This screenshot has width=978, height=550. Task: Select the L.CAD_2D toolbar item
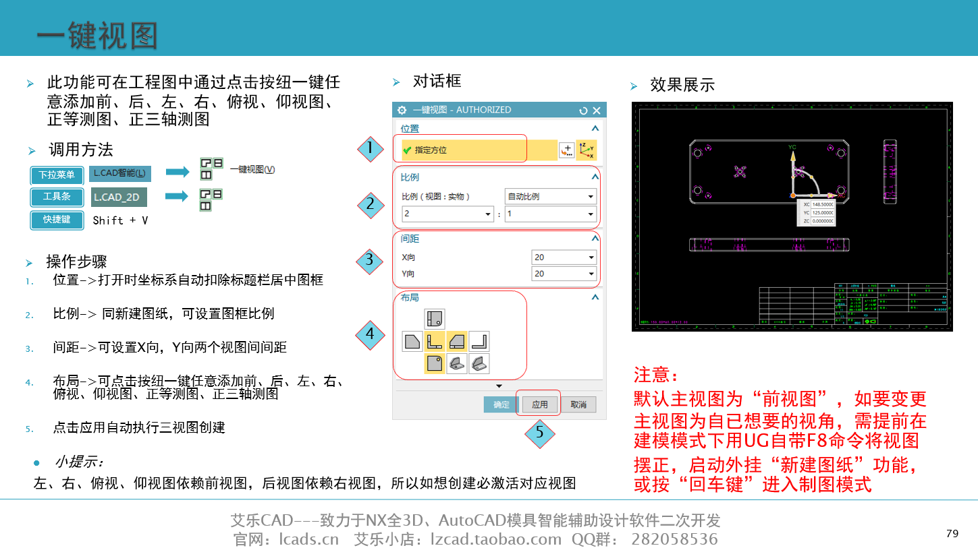(119, 197)
